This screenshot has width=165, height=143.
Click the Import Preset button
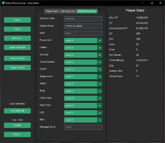(x=17, y=68)
